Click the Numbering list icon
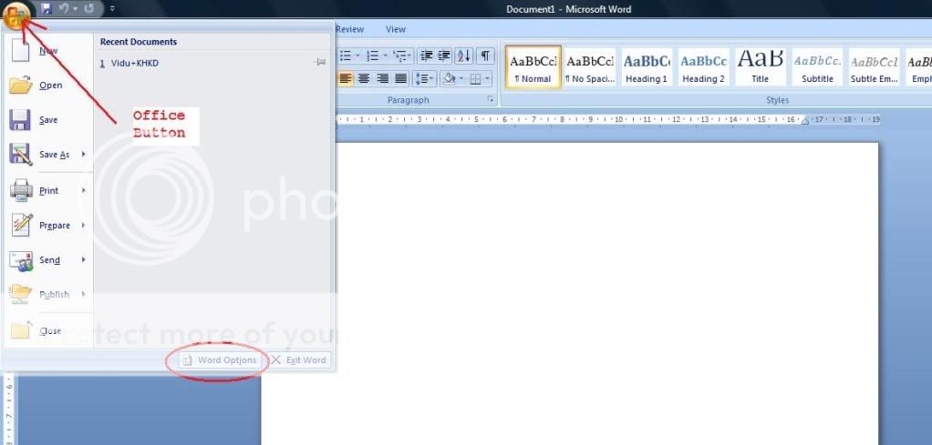This screenshot has width=932, height=445. click(x=373, y=56)
